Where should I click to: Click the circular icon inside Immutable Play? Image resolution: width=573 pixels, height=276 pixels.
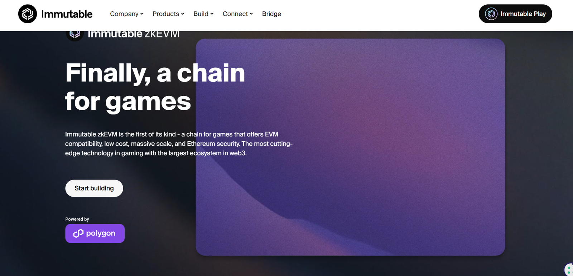(491, 14)
